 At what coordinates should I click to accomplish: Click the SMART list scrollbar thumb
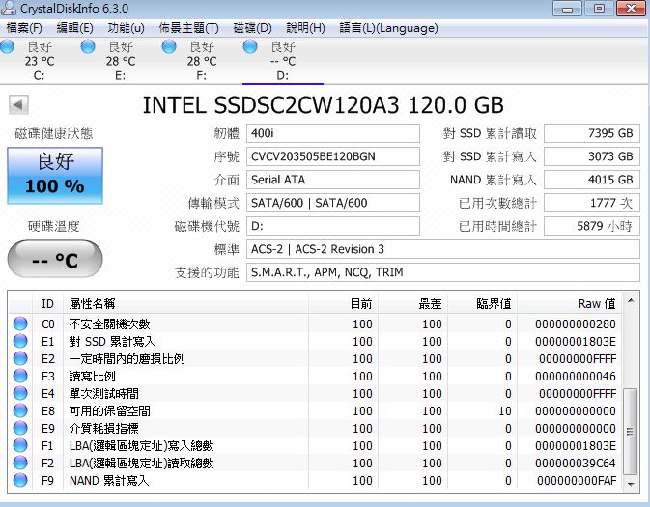631,432
